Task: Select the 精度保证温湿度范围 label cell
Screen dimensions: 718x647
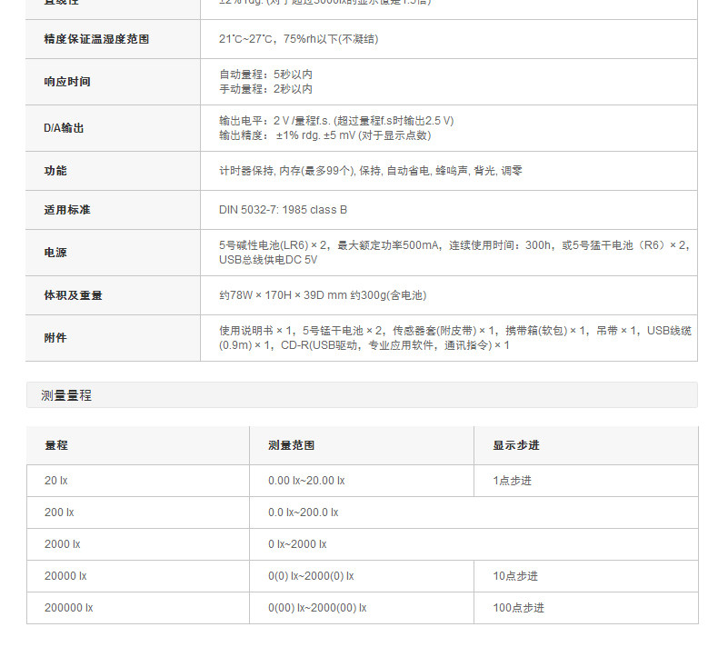Action: pyautogui.click(x=113, y=39)
